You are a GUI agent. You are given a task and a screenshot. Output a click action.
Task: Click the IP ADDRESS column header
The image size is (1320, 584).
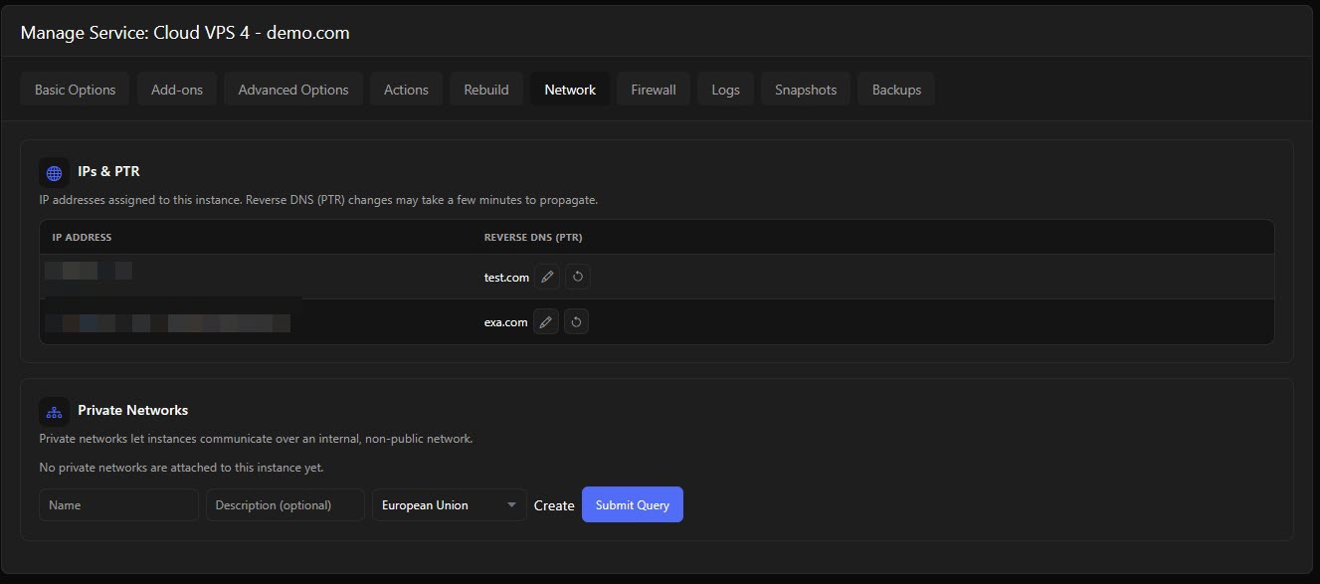(x=82, y=238)
